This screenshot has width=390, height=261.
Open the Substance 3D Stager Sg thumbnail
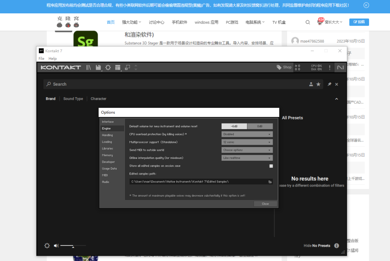click(x=86, y=38)
